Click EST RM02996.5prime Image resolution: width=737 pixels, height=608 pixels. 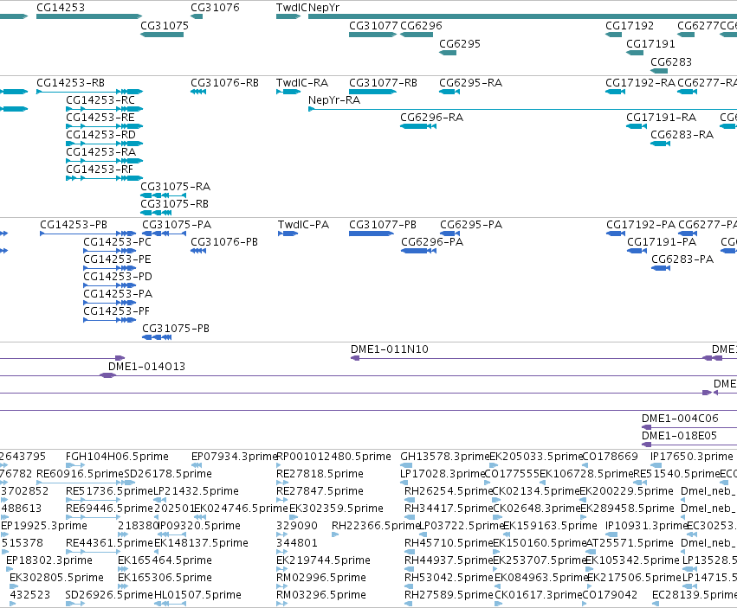[321, 578]
